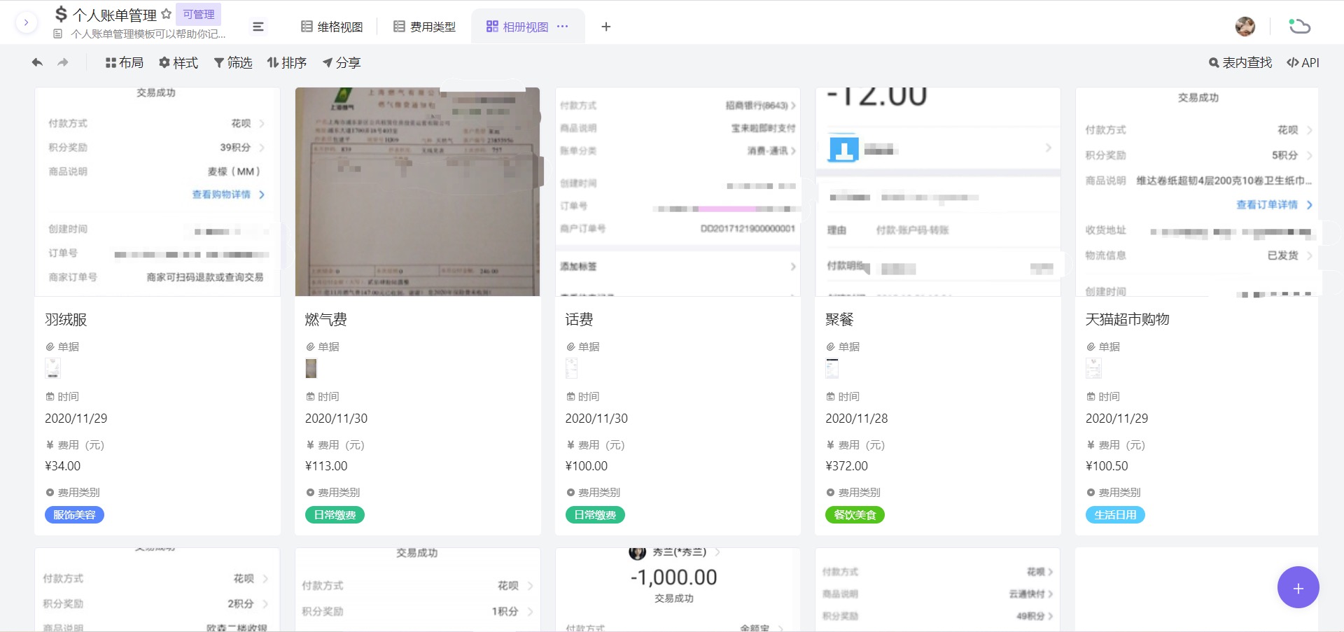Expand the sidebar with the arrow button
The height and width of the screenshot is (632, 1344).
26,22
